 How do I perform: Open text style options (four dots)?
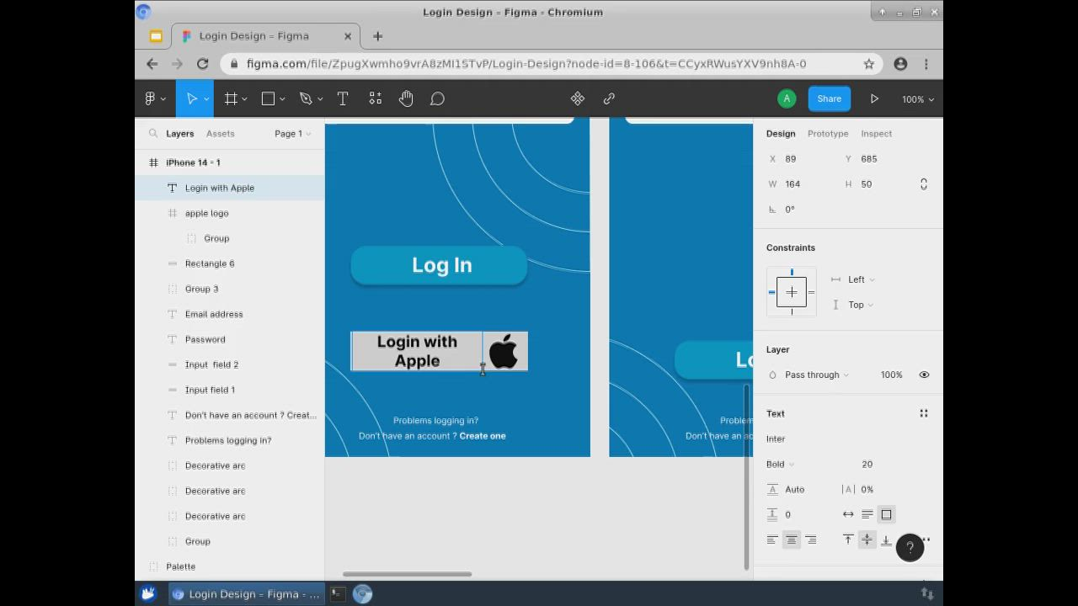tap(924, 413)
